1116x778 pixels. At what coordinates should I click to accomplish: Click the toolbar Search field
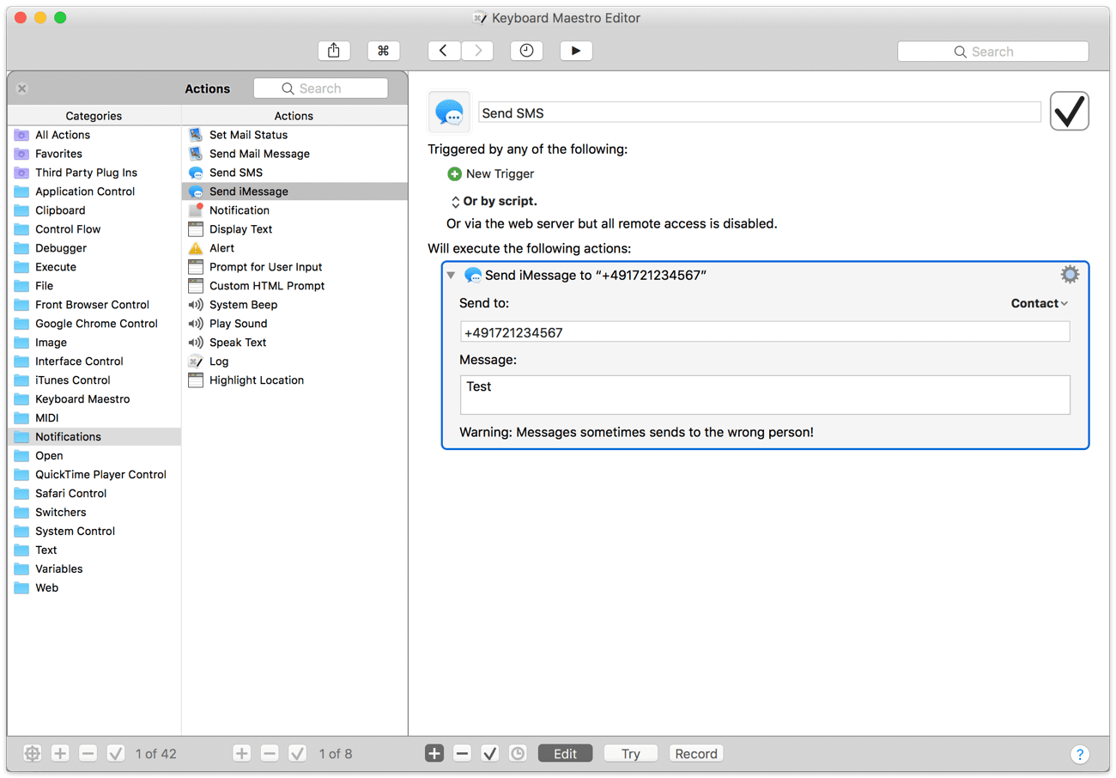click(993, 52)
